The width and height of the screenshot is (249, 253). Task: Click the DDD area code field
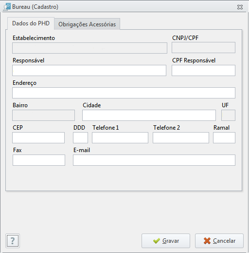[80, 137]
